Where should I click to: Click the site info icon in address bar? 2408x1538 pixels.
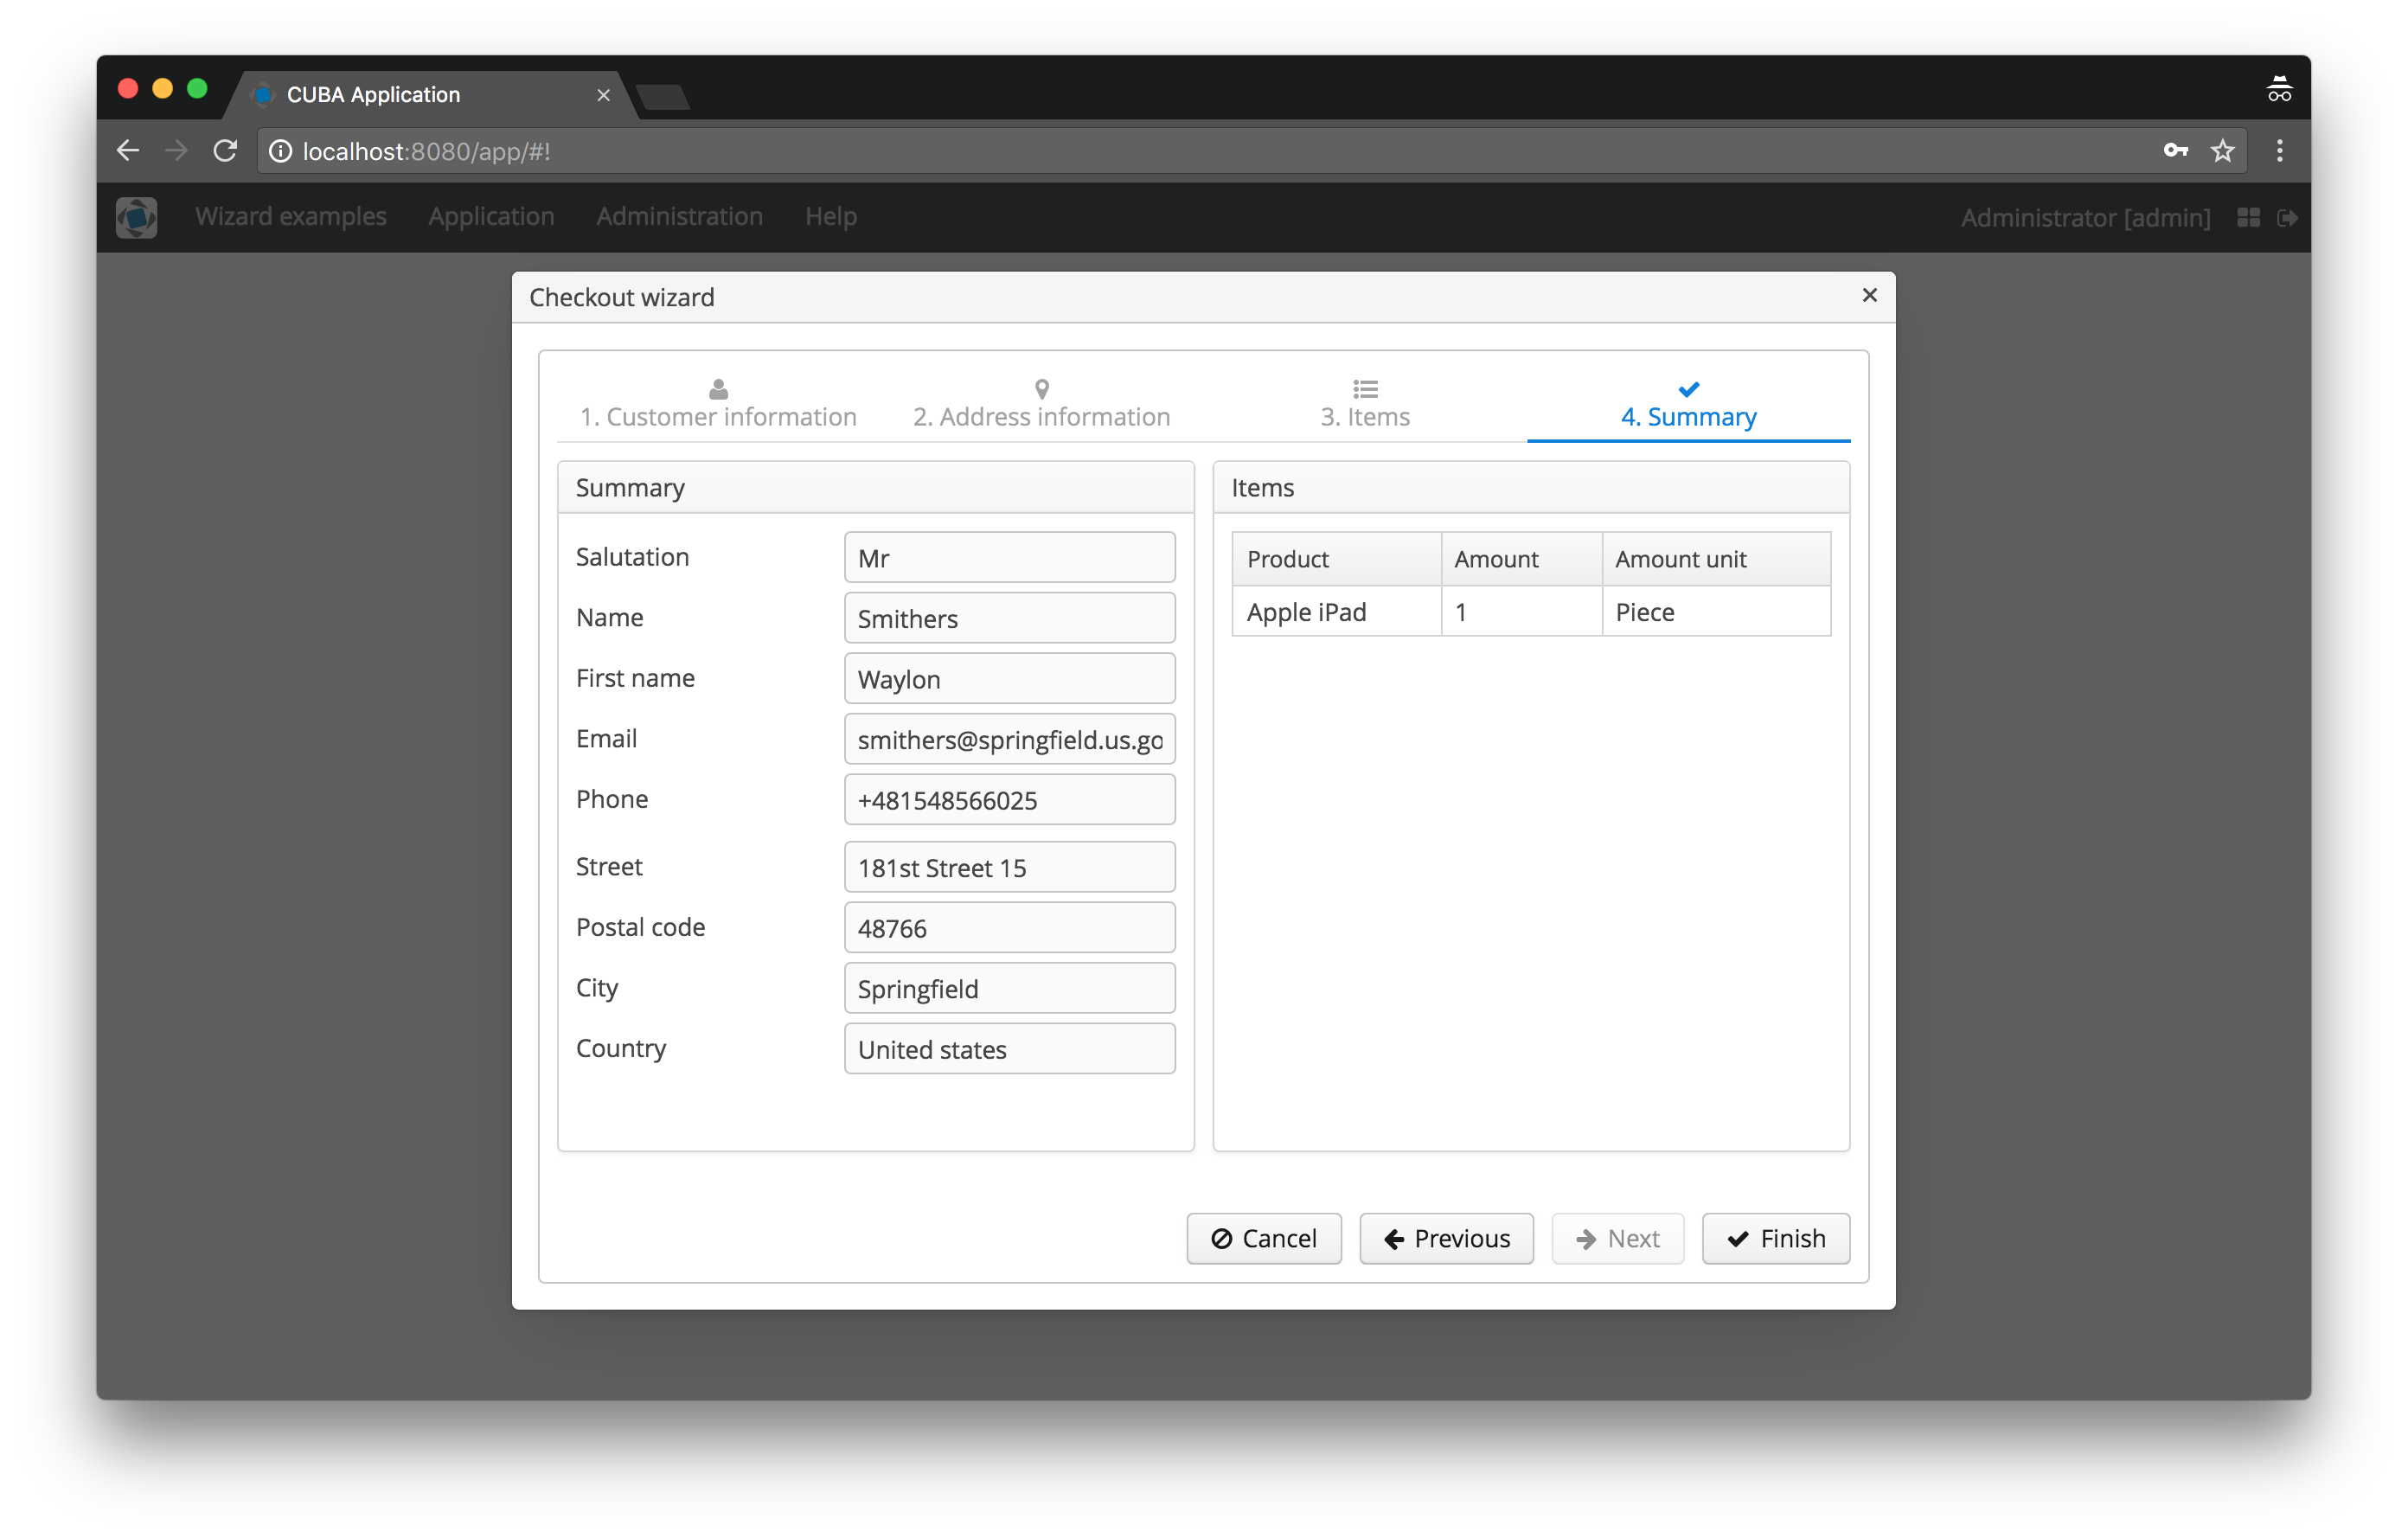click(x=281, y=151)
